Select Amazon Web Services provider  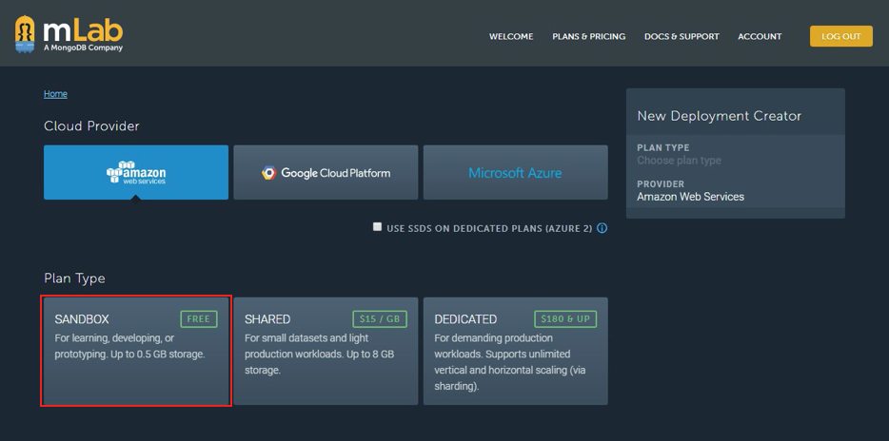(x=136, y=172)
